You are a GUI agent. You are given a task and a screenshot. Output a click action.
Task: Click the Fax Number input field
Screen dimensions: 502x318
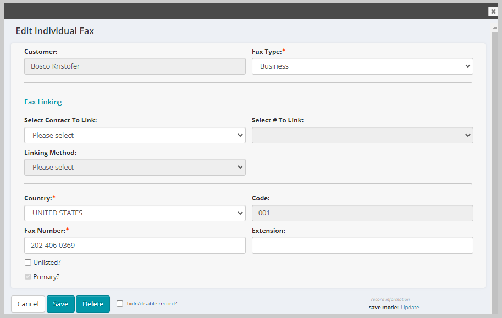(135, 246)
